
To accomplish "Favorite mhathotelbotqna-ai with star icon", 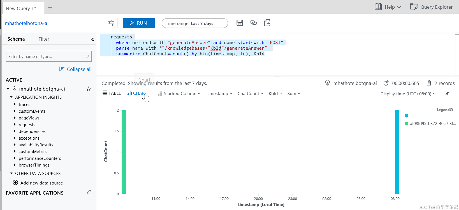I will 89,89.
